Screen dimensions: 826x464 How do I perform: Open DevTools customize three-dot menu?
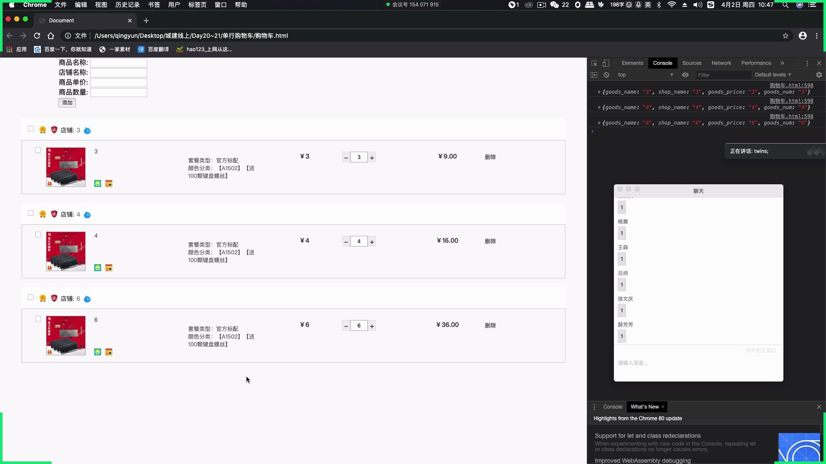coord(807,63)
